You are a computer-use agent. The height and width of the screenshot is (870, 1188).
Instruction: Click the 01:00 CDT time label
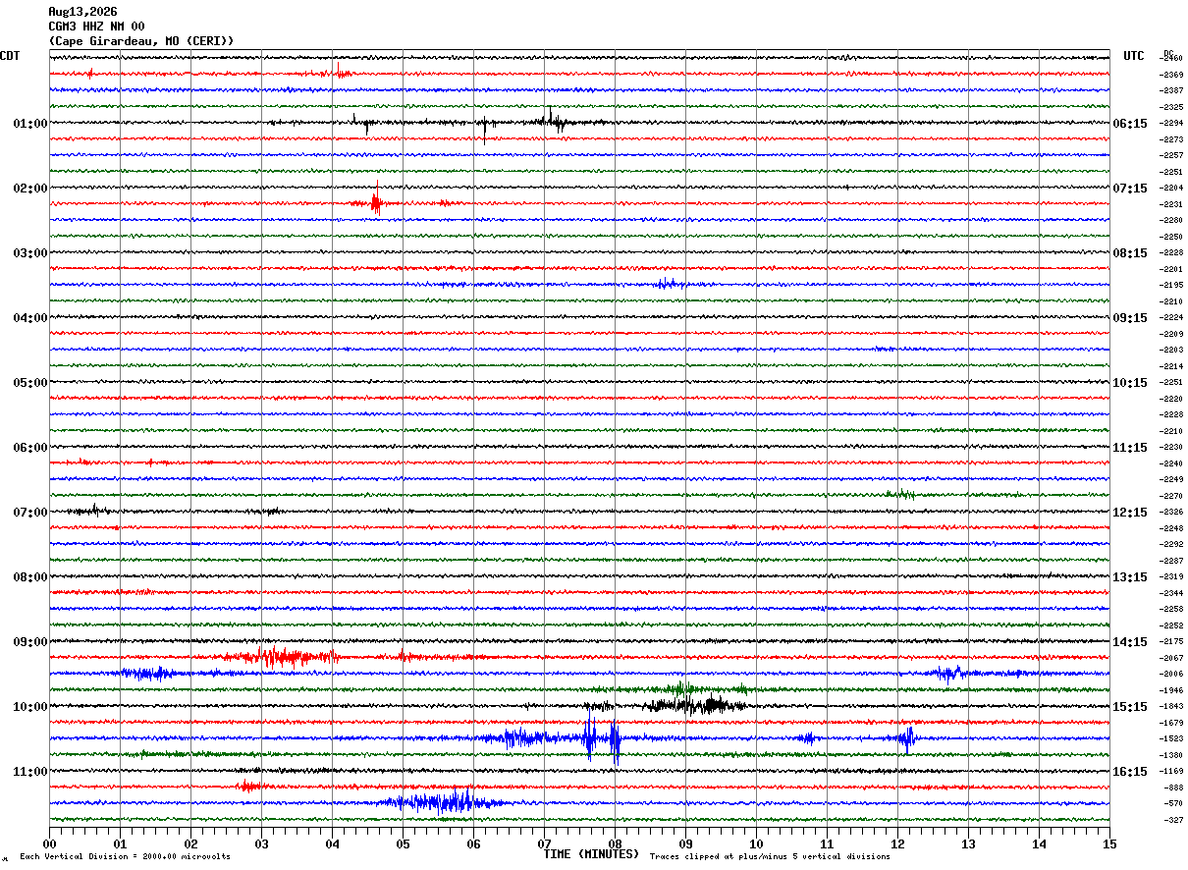[29, 124]
